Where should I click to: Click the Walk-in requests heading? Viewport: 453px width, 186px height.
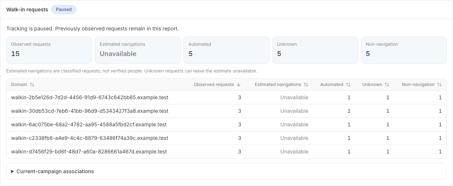tap(27, 10)
